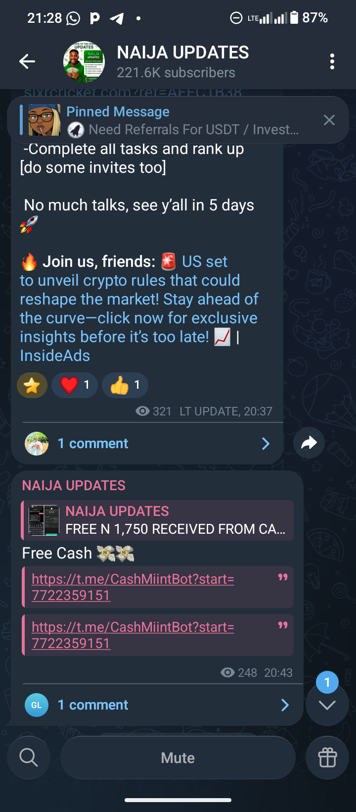Open the three-dot channel menu
This screenshot has height=812, width=356.
click(x=332, y=61)
